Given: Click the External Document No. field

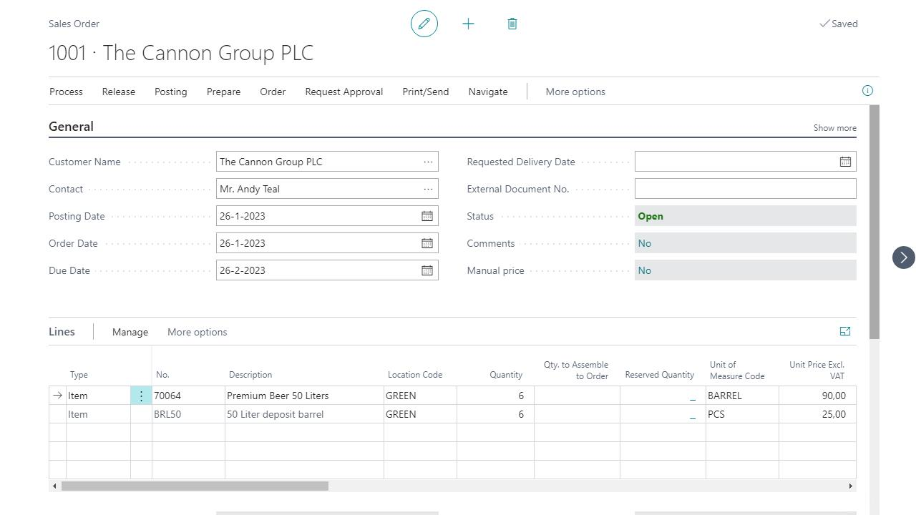Looking at the screenshot, I should click(x=744, y=189).
